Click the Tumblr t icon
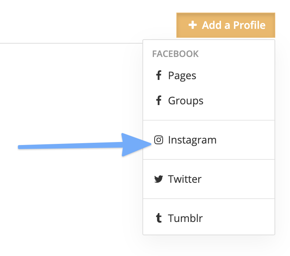Image resolution: width=290 pixels, height=256 pixels. [x=159, y=218]
